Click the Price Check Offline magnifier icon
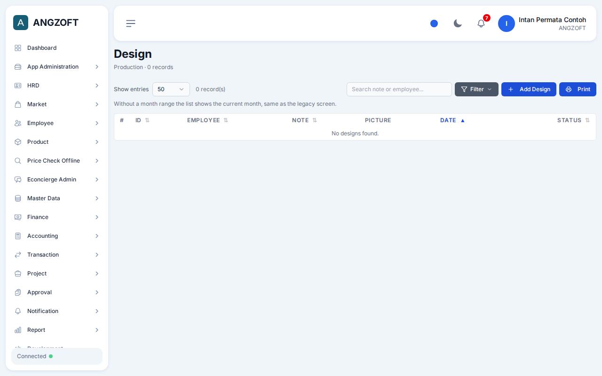The image size is (602, 376). (x=18, y=161)
